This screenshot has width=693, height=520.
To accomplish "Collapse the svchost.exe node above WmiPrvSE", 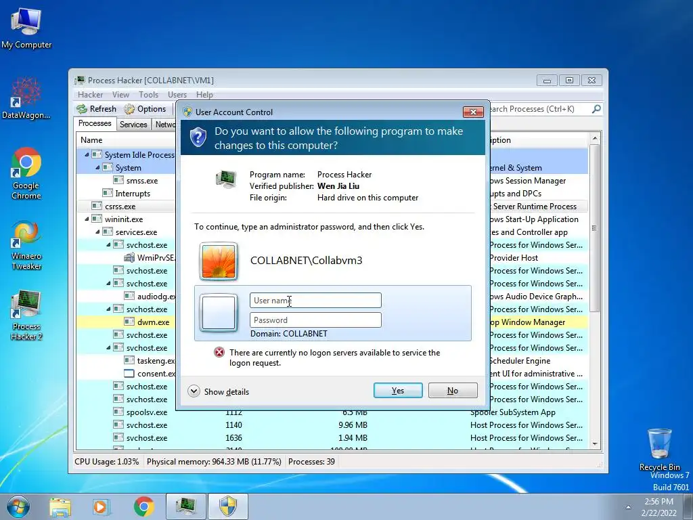I will 108,244.
